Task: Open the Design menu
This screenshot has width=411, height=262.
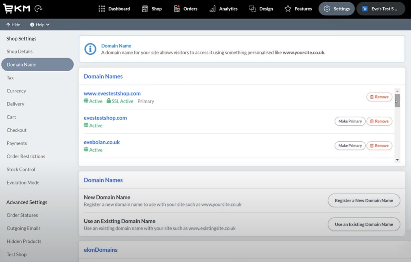Action: (x=261, y=9)
